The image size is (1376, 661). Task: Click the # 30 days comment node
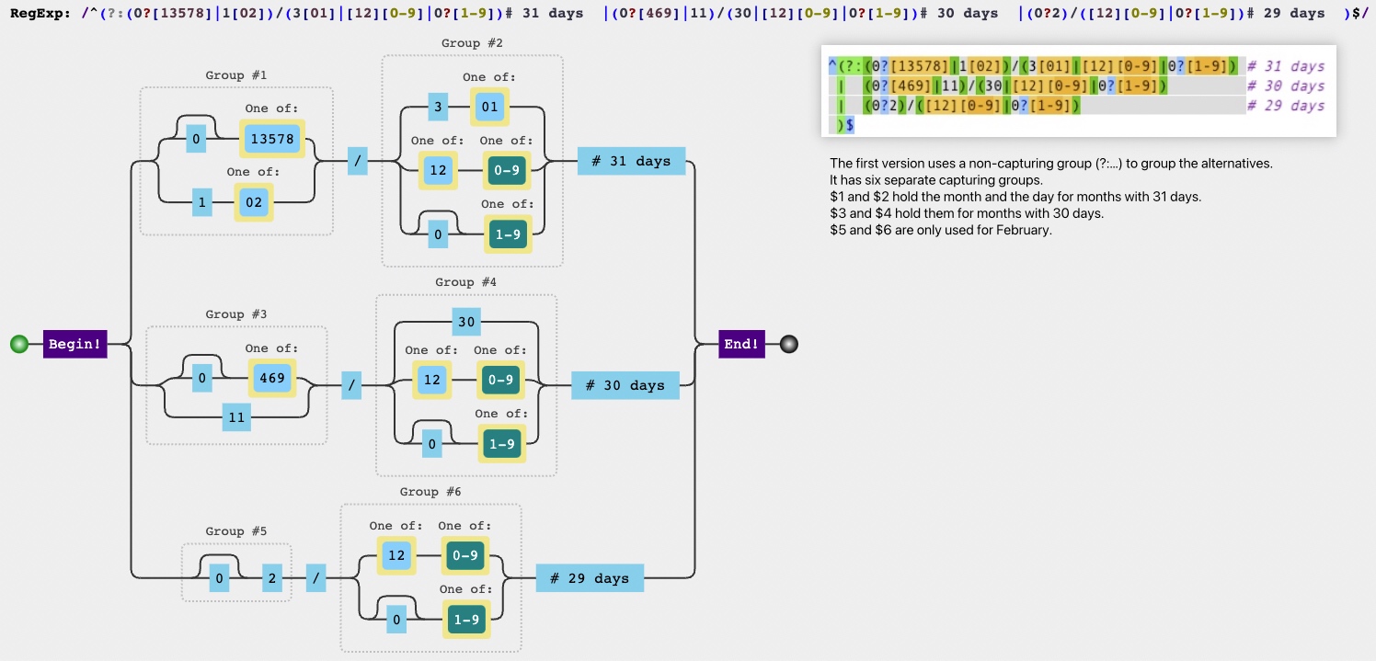click(x=625, y=386)
